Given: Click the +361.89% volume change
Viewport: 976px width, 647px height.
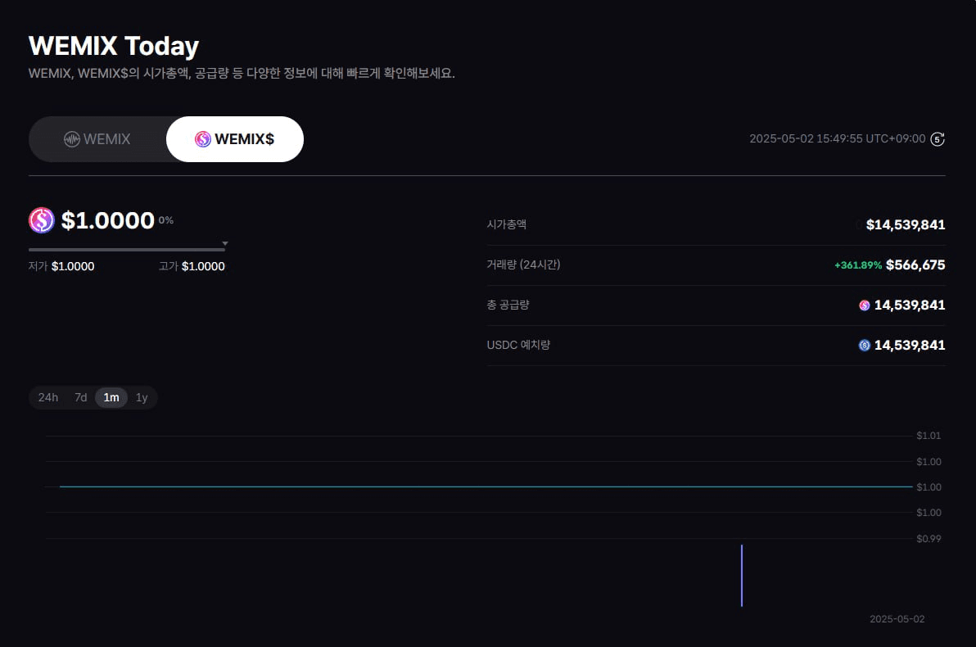Looking at the screenshot, I should pos(858,265).
